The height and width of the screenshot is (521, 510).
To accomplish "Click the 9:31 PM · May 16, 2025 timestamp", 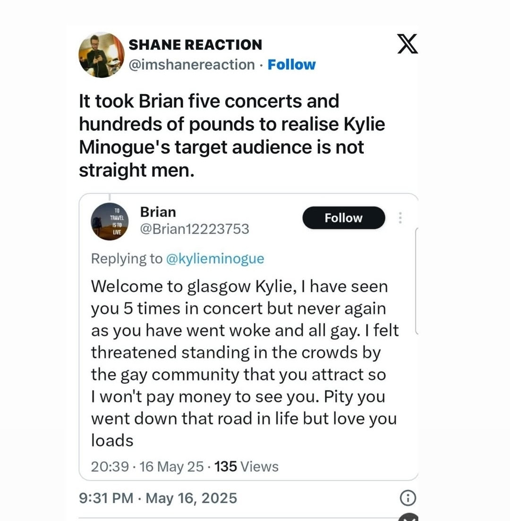I will (158, 498).
